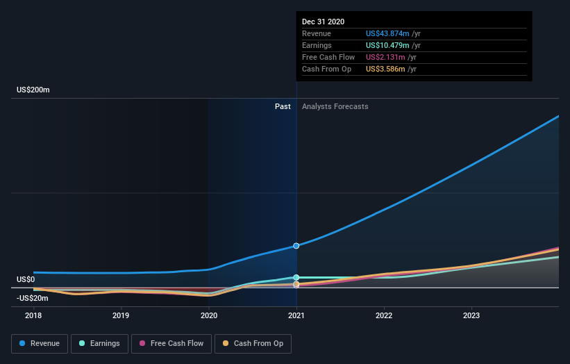Toggle the Earnings legend button
Image resolution: width=570 pixels, height=364 pixels.
pyautogui.click(x=99, y=344)
